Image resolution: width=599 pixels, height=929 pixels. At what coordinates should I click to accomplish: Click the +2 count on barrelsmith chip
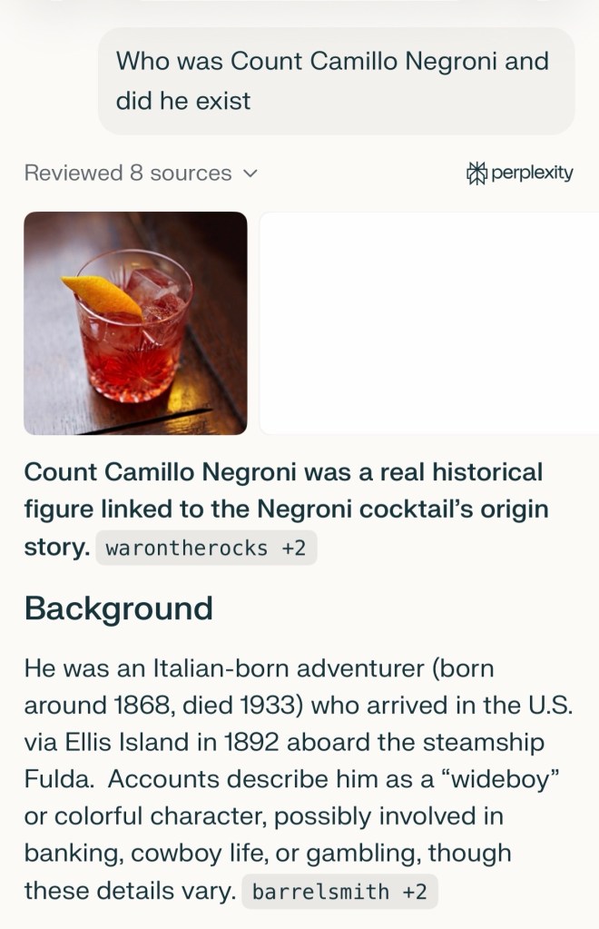coord(414,892)
